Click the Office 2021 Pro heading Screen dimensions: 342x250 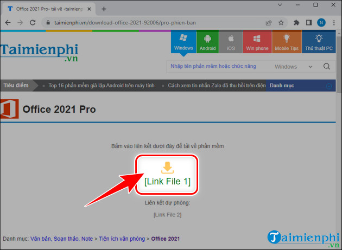[x=59, y=109]
